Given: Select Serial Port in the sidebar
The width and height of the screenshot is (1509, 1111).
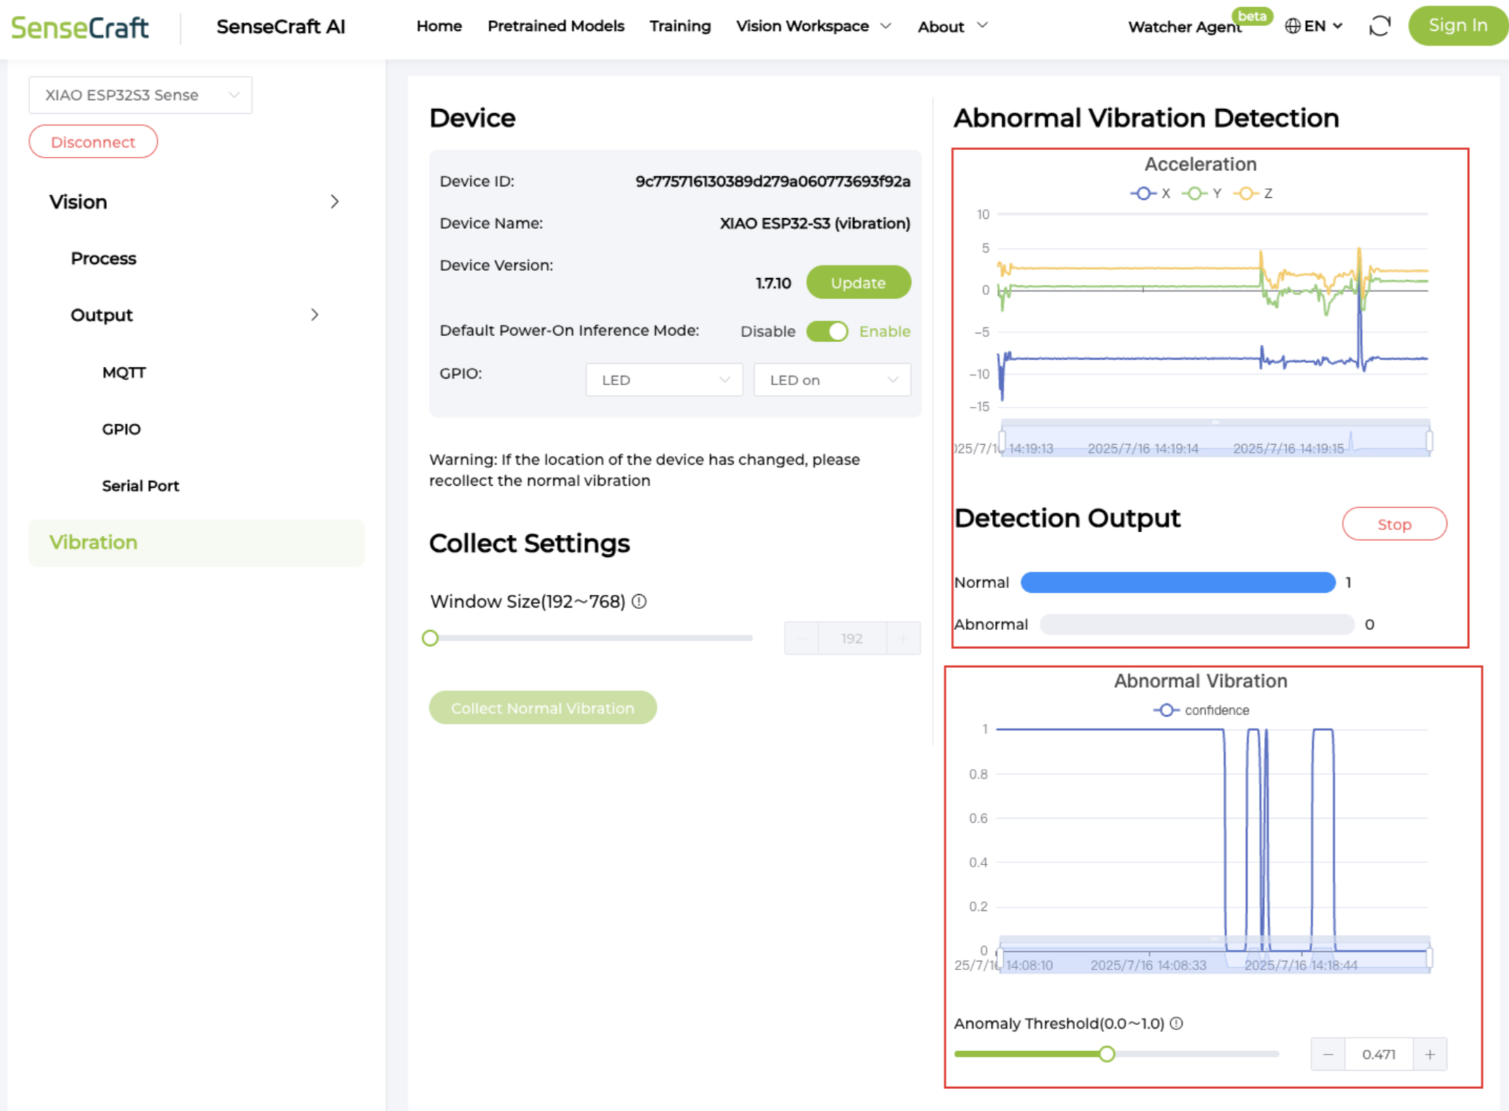Looking at the screenshot, I should click(x=140, y=486).
